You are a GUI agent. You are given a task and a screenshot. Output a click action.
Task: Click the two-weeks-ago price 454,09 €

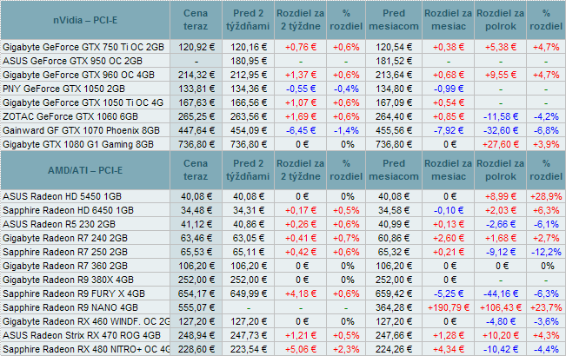pos(249,130)
